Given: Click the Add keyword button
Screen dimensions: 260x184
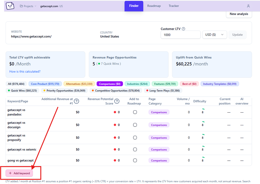Looking at the screenshot, I should [19, 173].
